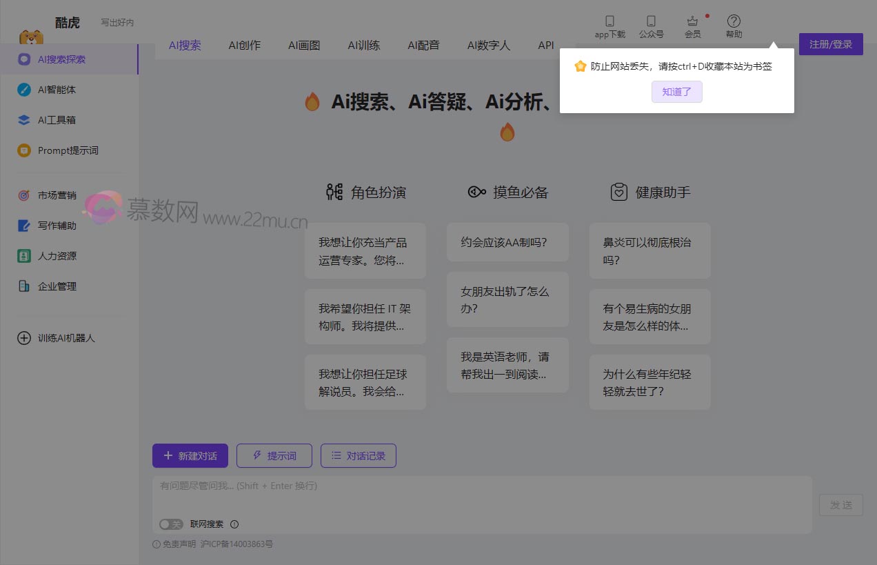Select the prompt card 约会应该AA制吗
877x565 pixels.
click(x=507, y=242)
